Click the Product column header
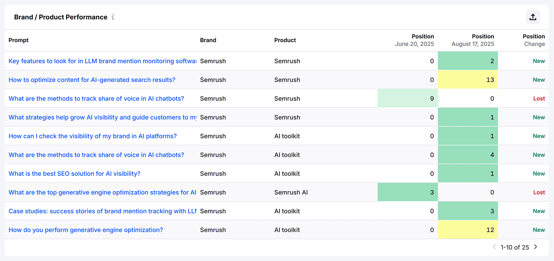 click(285, 40)
